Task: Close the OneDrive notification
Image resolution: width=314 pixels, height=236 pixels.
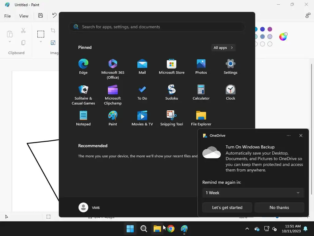Action: 301,136
